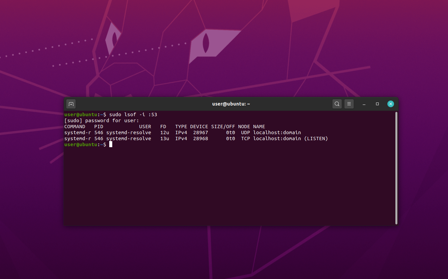Click the command 'sudo lsof -i :53'
The height and width of the screenshot is (279, 448).
point(133,115)
